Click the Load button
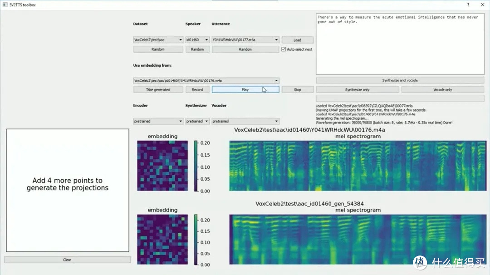This screenshot has width=490, height=275. click(298, 40)
